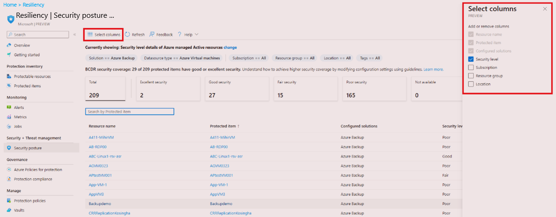The image size is (556, 217).
Task: Open the Location == All filter
Action: coord(337,58)
